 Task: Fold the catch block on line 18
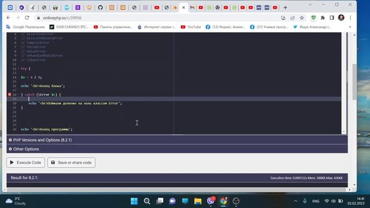coord(18,95)
